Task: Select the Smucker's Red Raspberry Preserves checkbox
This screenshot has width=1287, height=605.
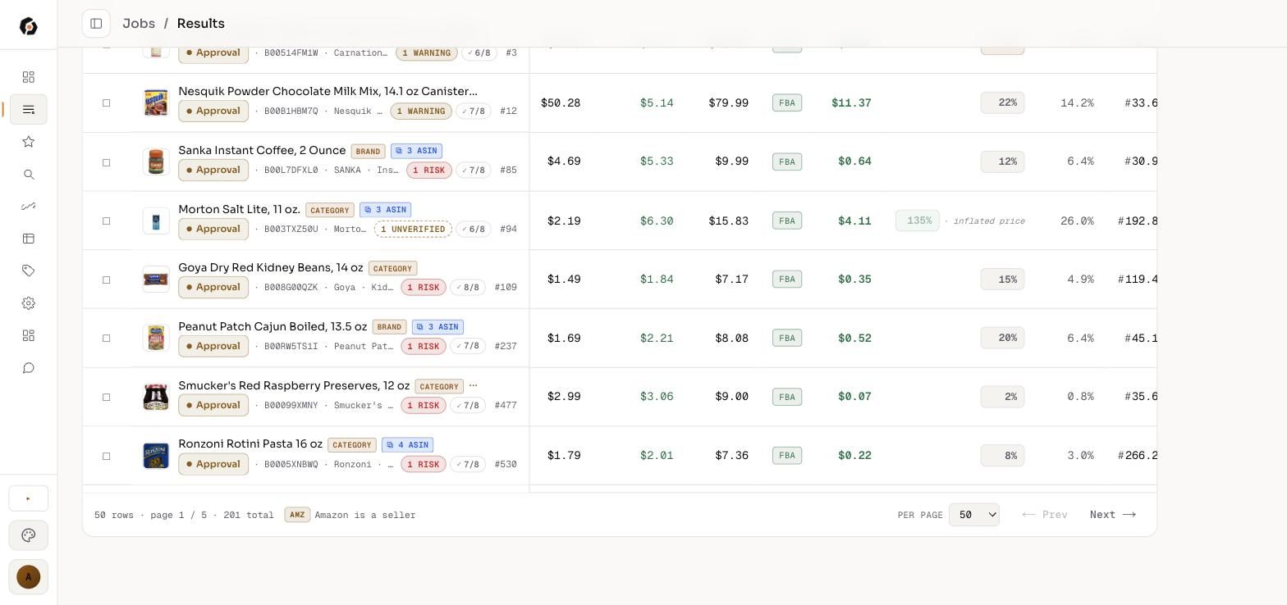Action: [x=106, y=398]
